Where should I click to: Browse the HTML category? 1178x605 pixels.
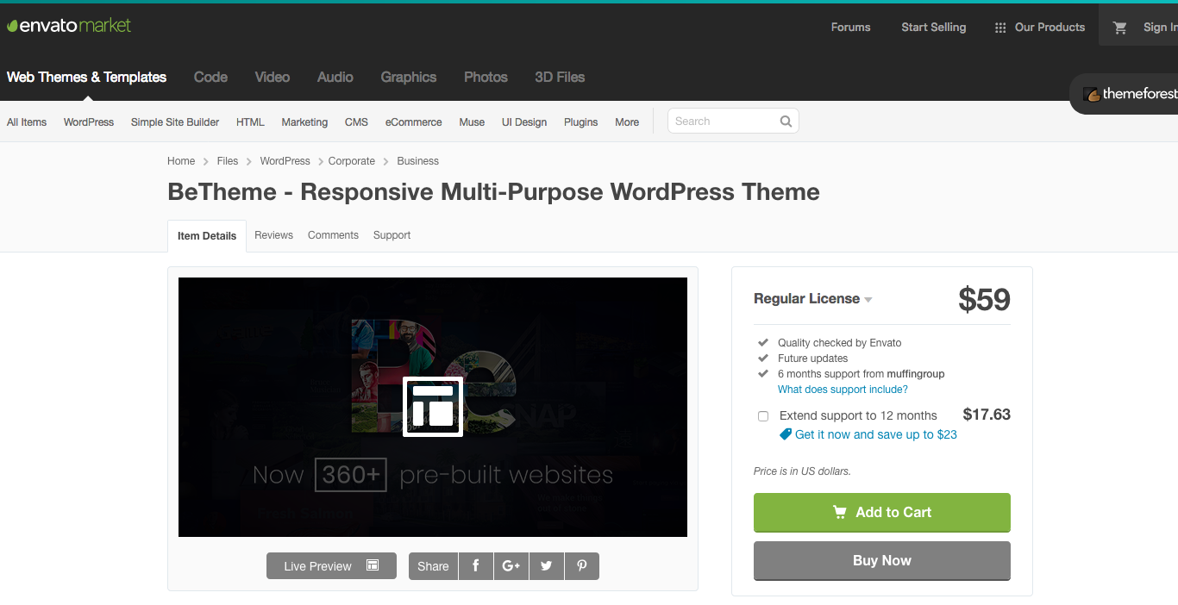[x=250, y=122]
